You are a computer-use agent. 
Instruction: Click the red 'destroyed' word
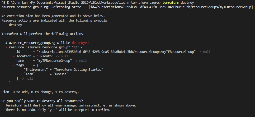click(80, 43)
